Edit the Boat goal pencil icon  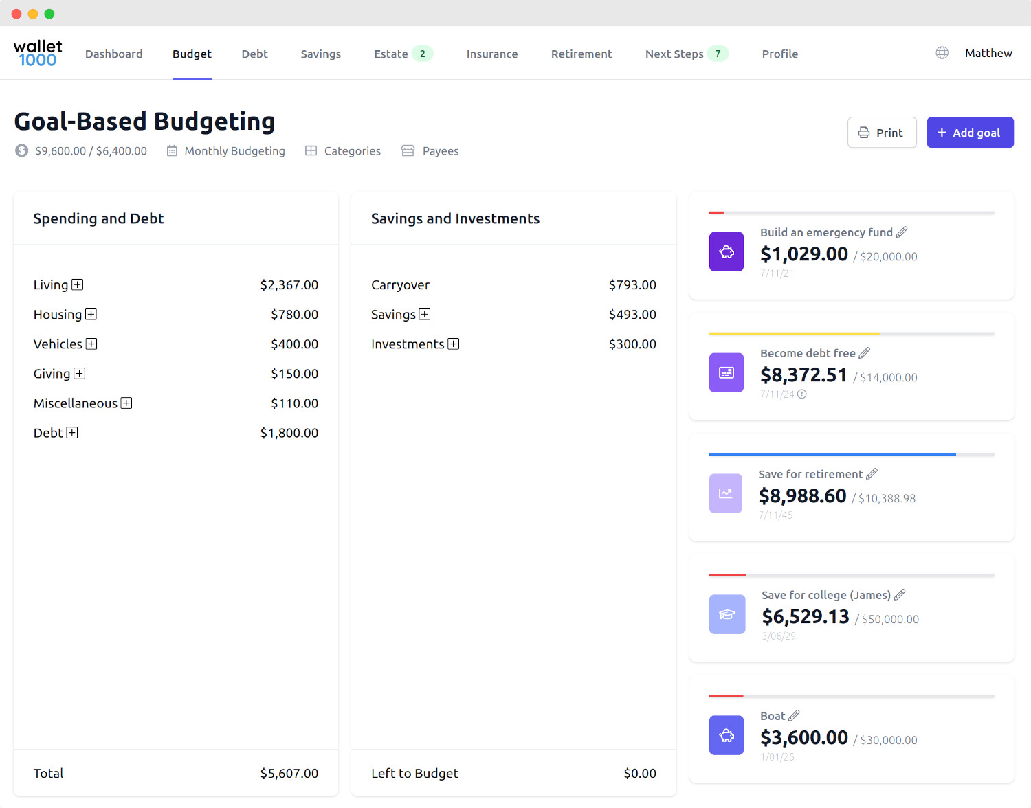pyautogui.click(x=794, y=716)
